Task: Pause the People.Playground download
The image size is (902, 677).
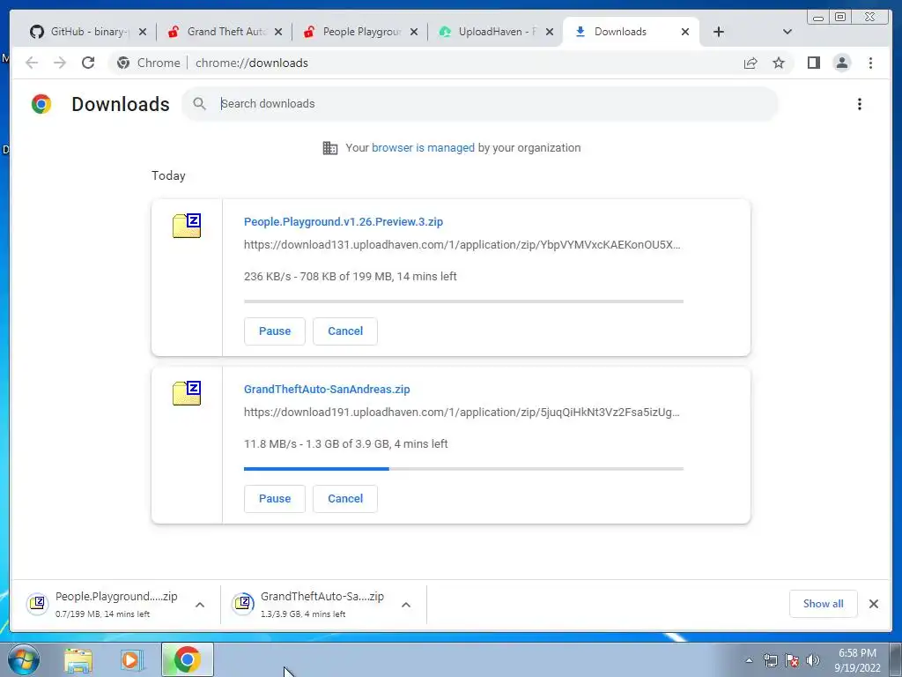Action: coord(275,331)
